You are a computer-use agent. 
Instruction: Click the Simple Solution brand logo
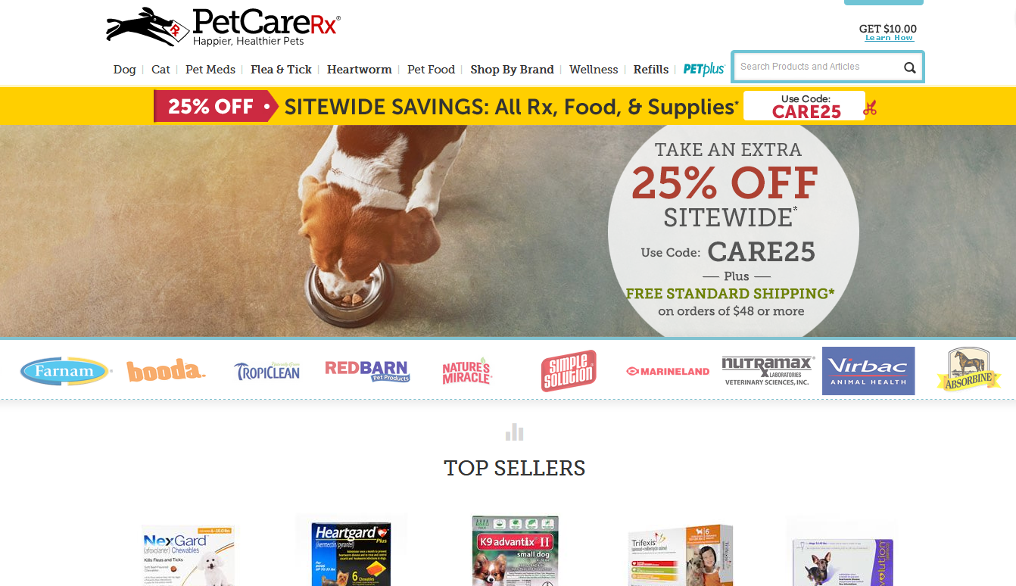coord(569,371)
